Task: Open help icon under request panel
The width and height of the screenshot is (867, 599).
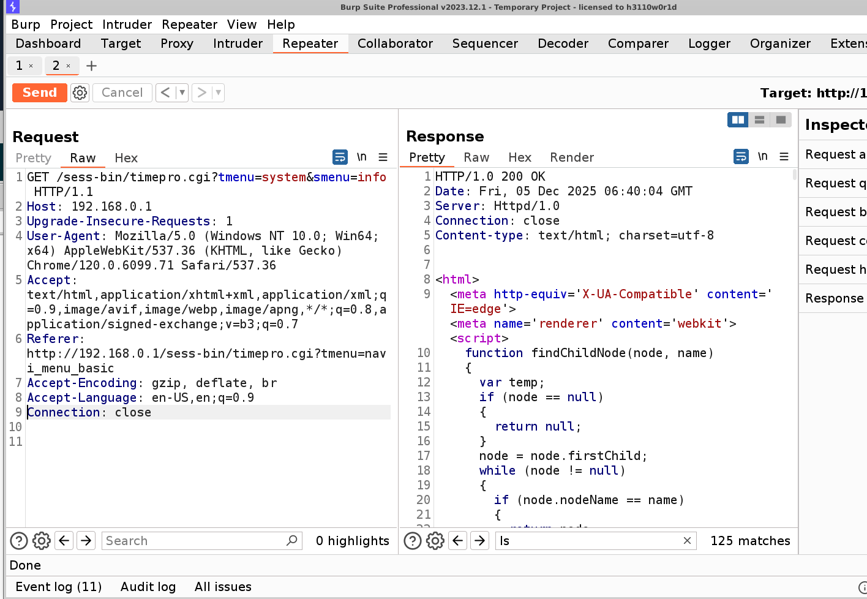Action: 19,541
